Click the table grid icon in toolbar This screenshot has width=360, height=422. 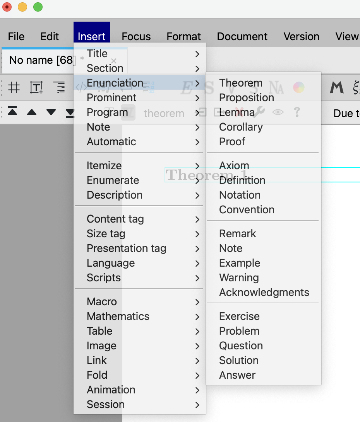point(14,88)
